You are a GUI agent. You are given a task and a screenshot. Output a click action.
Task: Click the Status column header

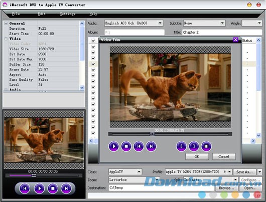pos(247,41)
